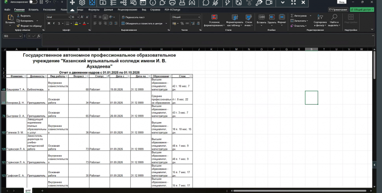Viewport: 382px width, 193px height.
Task: Click Вырезать scissors button
Action: pos(24,16)
